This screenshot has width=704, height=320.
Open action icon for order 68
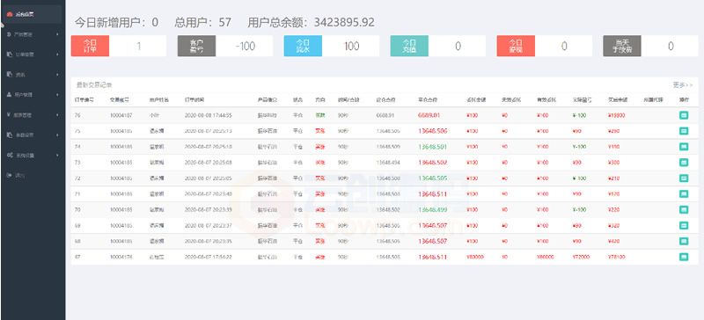[x=684, y=241]
